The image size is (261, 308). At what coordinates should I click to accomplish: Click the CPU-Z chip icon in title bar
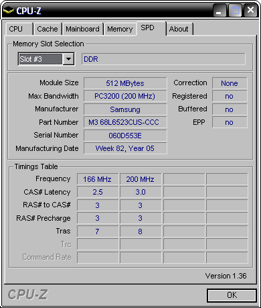tap(8, 11)
